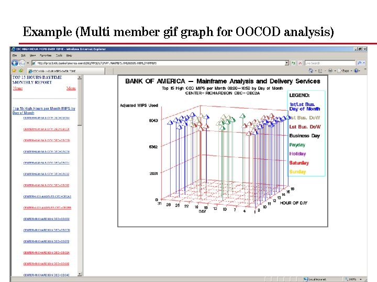Screen dimensions: 377x282
Task: Follow the red Home link in sidebar
Action: (x=18, y=88)
